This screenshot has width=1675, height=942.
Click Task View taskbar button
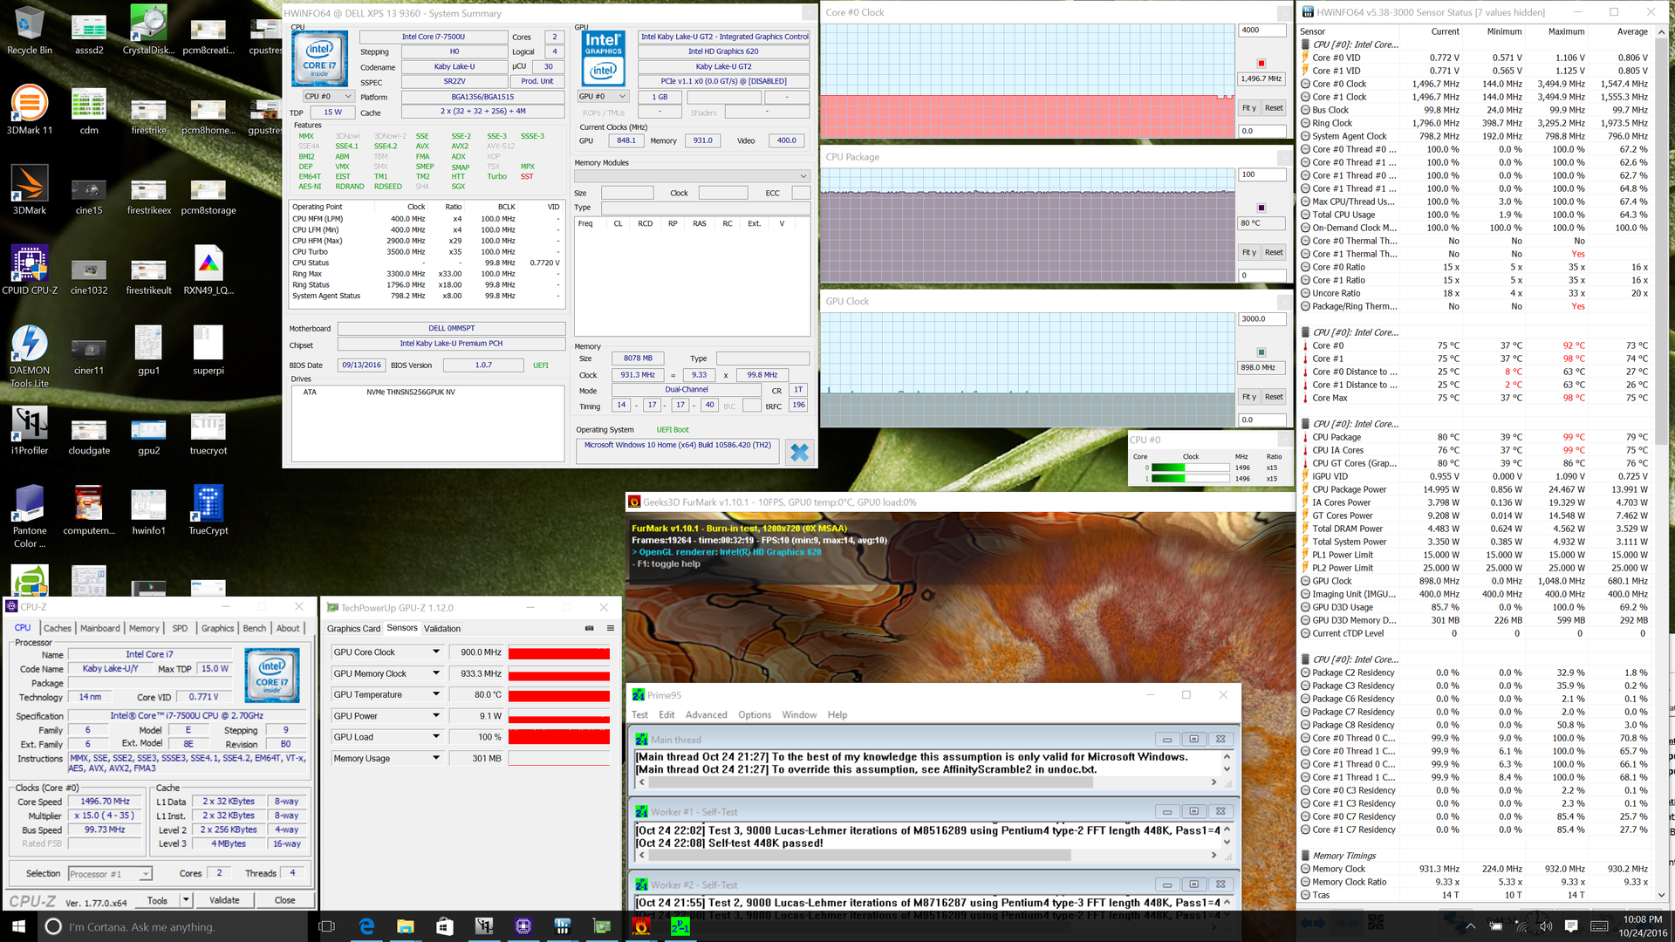[x=327, y=926]
